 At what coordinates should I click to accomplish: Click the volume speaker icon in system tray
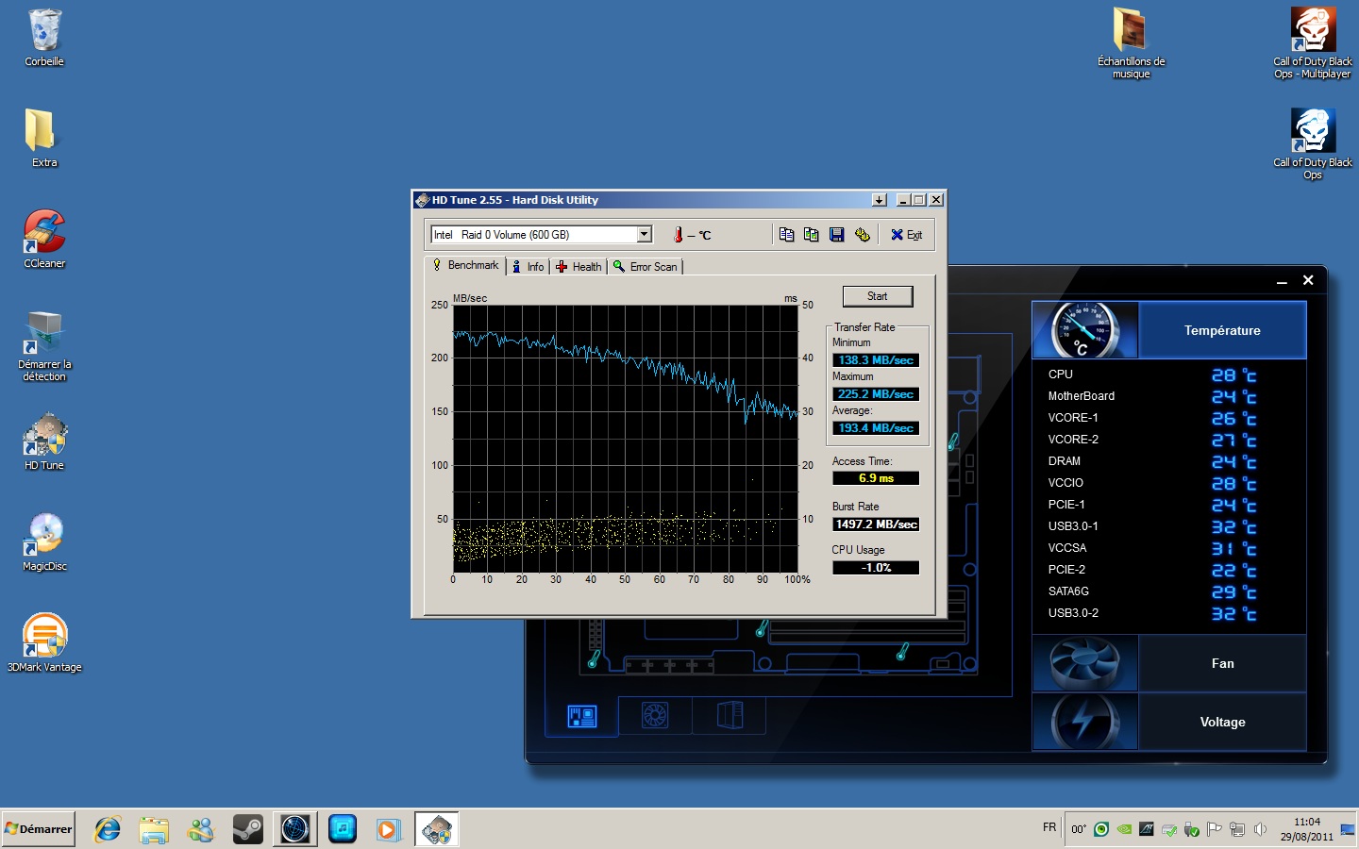pyautogui.click(x=1260, y=830)
